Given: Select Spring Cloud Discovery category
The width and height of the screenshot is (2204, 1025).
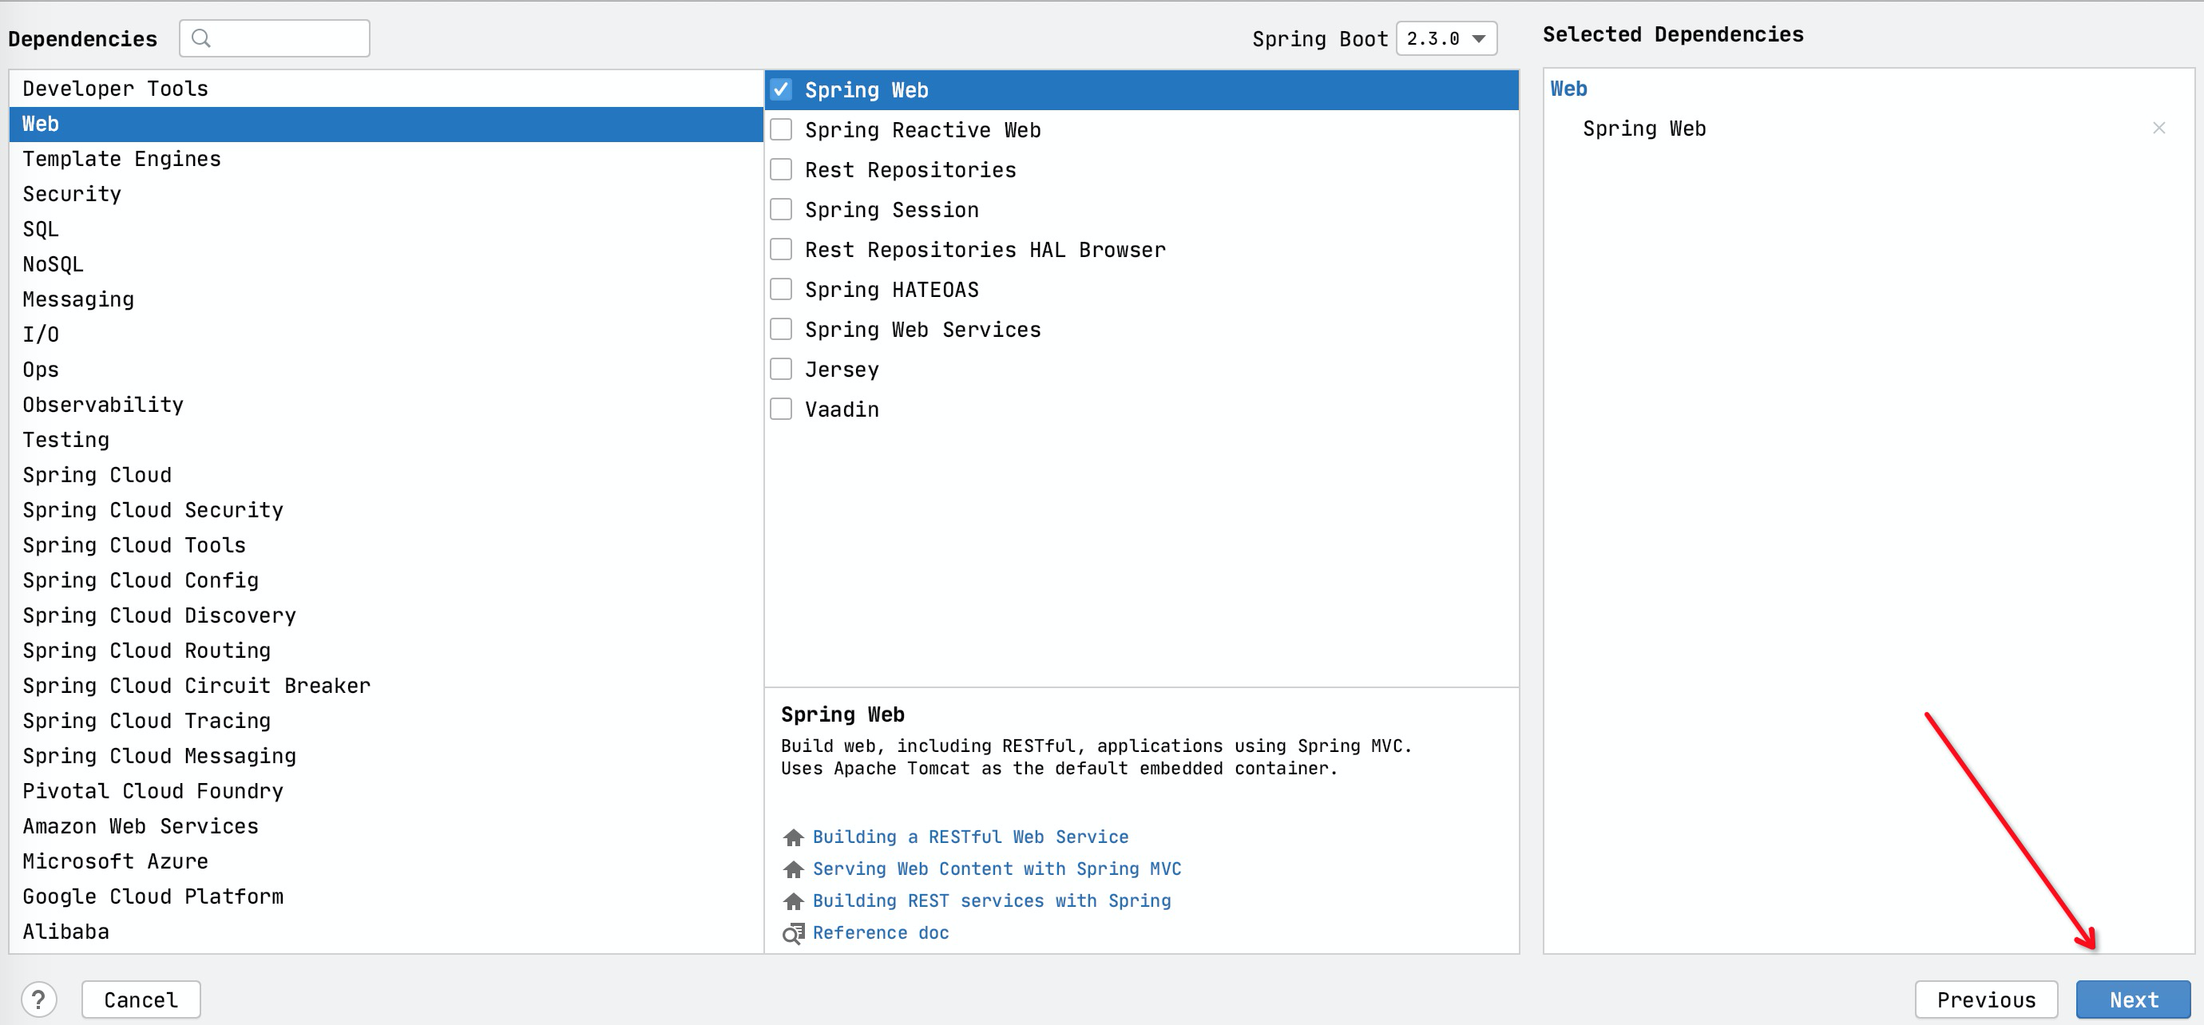Looking at the screenshot, I should click(386, 615).
